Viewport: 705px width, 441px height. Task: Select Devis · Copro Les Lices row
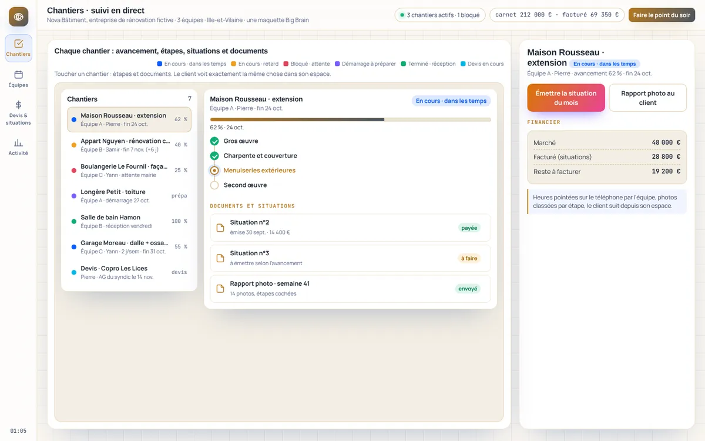tap(129, 272)
